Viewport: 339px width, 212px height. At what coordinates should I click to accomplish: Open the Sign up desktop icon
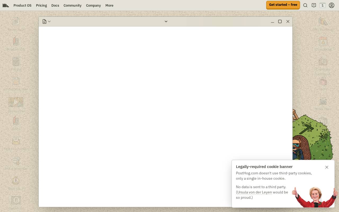pyautogui.click(x=16, y=183)
